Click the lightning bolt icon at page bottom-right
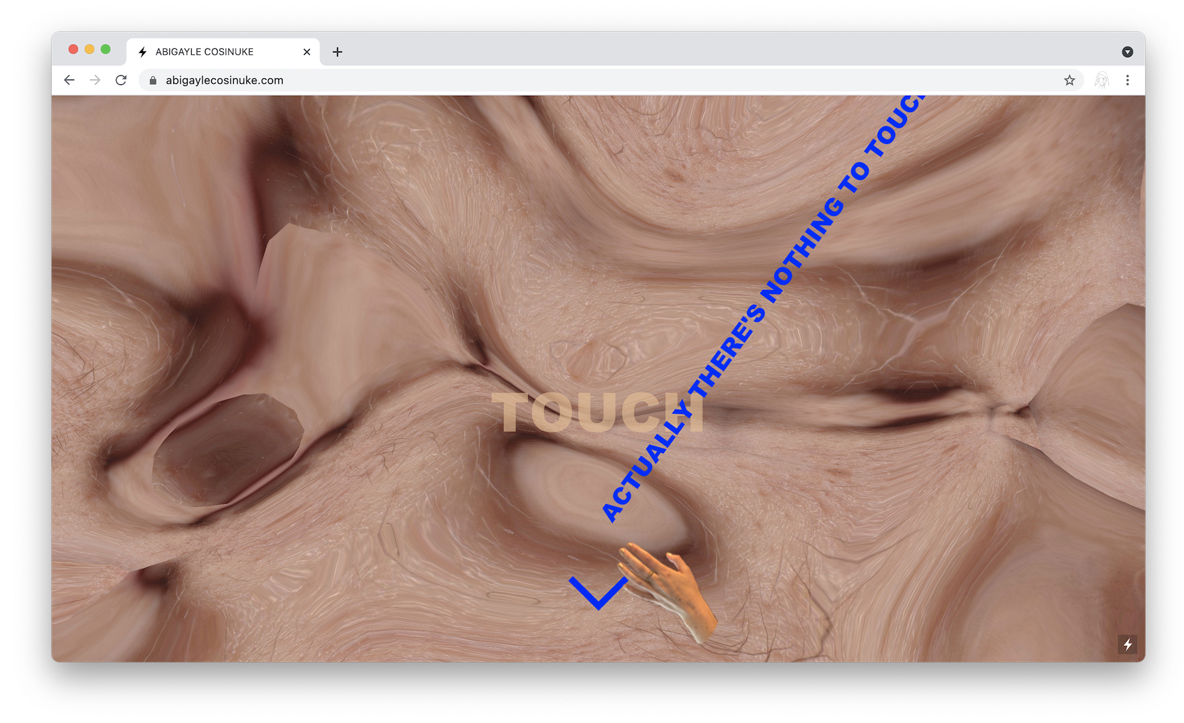The height and width of the screenshot is (723, 1184). [x=1127, y=644]
